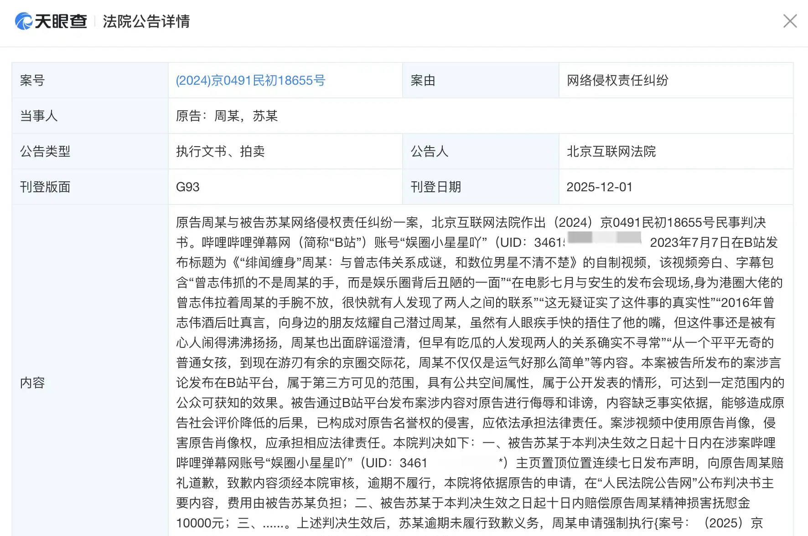
Task: Click the publication date 2025-12-01
Action: [x=599, y=187]
